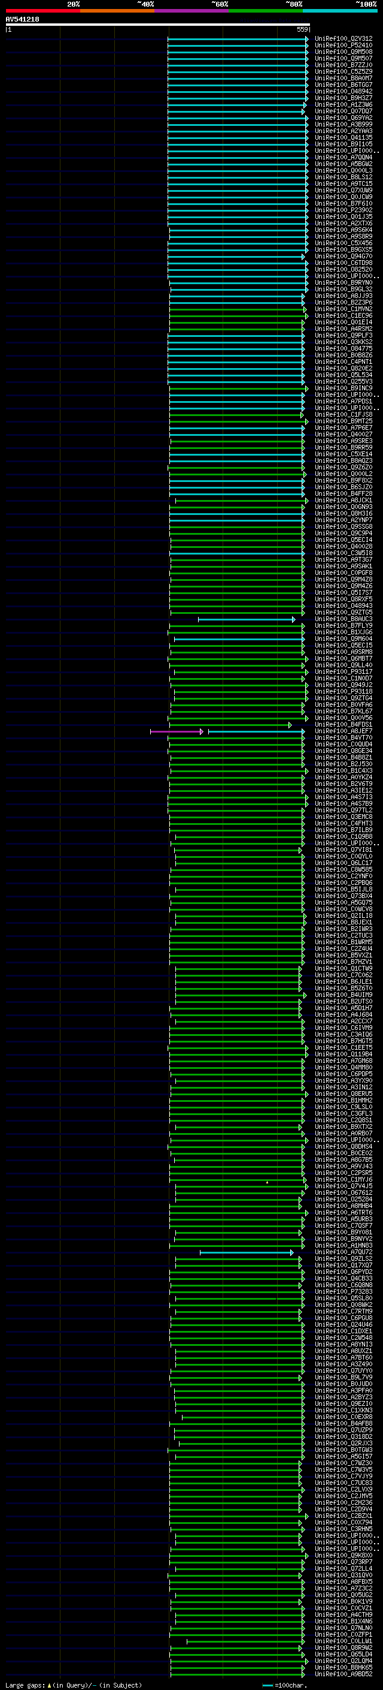Select UniRef100_Q69YA2 label
The height and width of the screenshot is (1690, 383).
pyautogui.click(x=344, y=118)
